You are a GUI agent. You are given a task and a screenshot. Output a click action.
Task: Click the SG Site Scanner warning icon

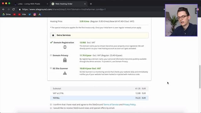coord(65,73)
